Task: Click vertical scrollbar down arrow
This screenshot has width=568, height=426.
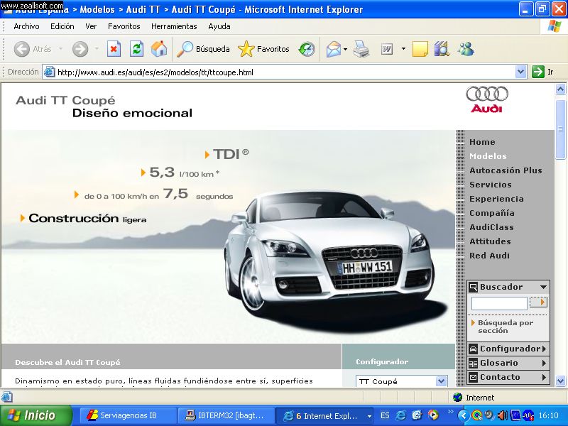Action: click(560, 381)
